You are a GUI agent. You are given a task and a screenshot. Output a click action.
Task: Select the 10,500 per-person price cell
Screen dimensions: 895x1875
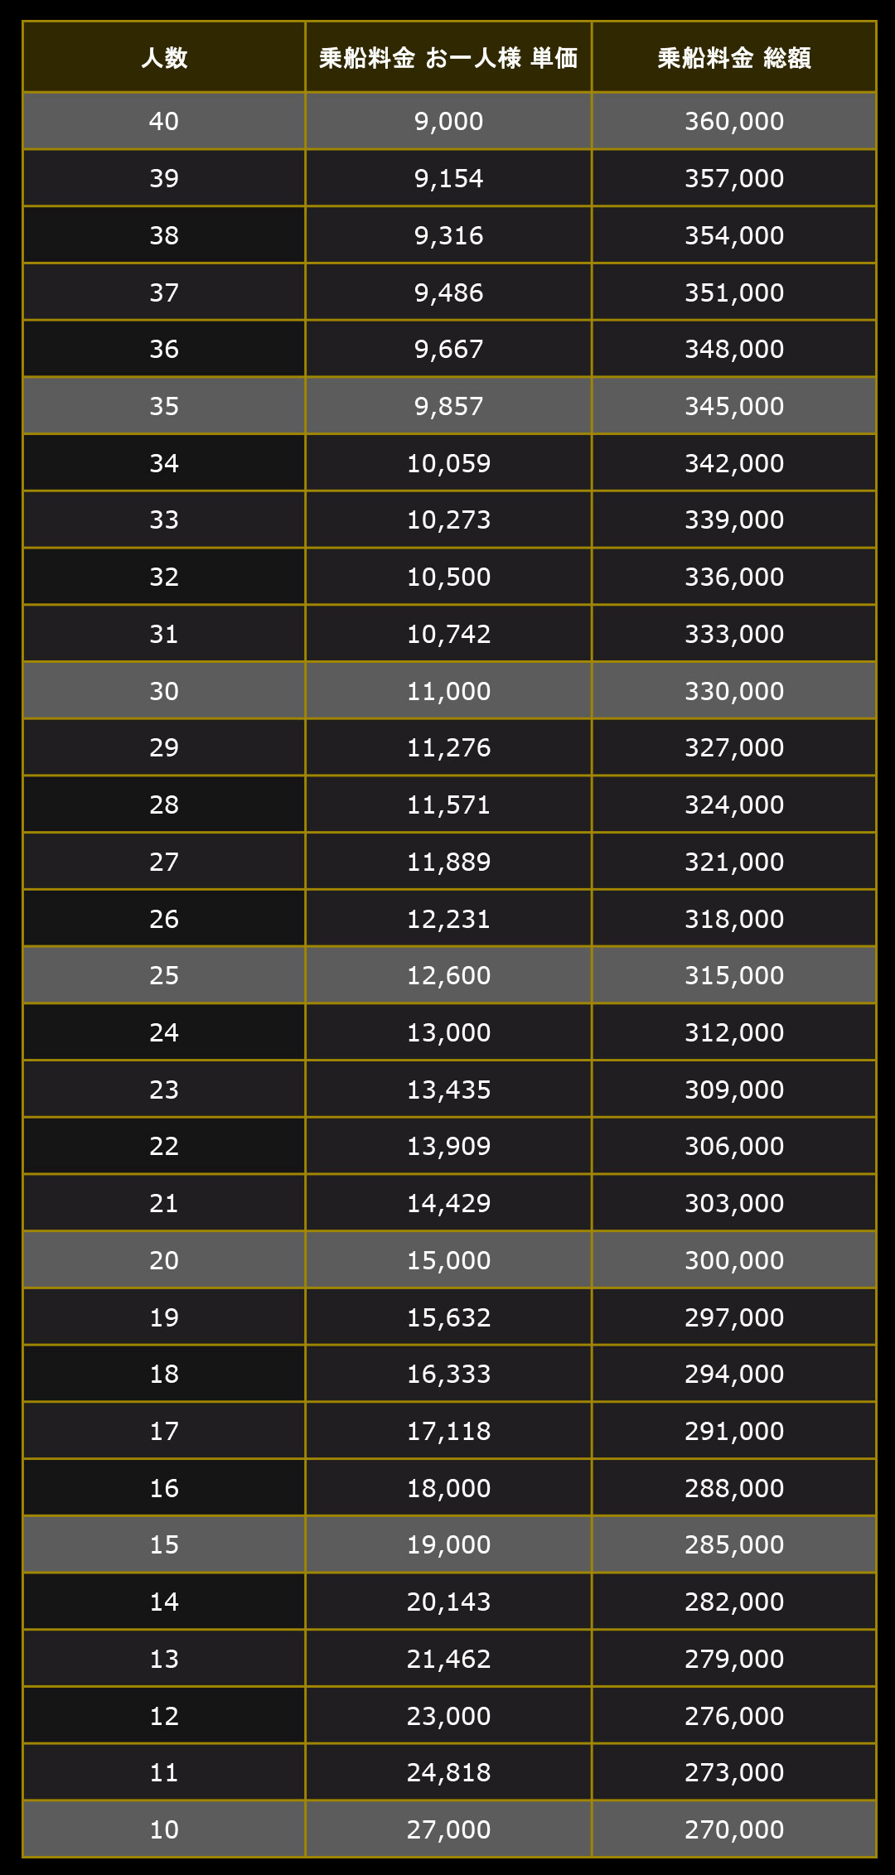pos(448,577)
